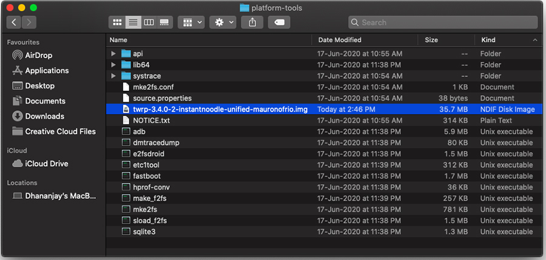Screen dimensions: 546x260
Task: Expand the systrace folder triangle
Action: pyautogui.click(x=113, y=76)
